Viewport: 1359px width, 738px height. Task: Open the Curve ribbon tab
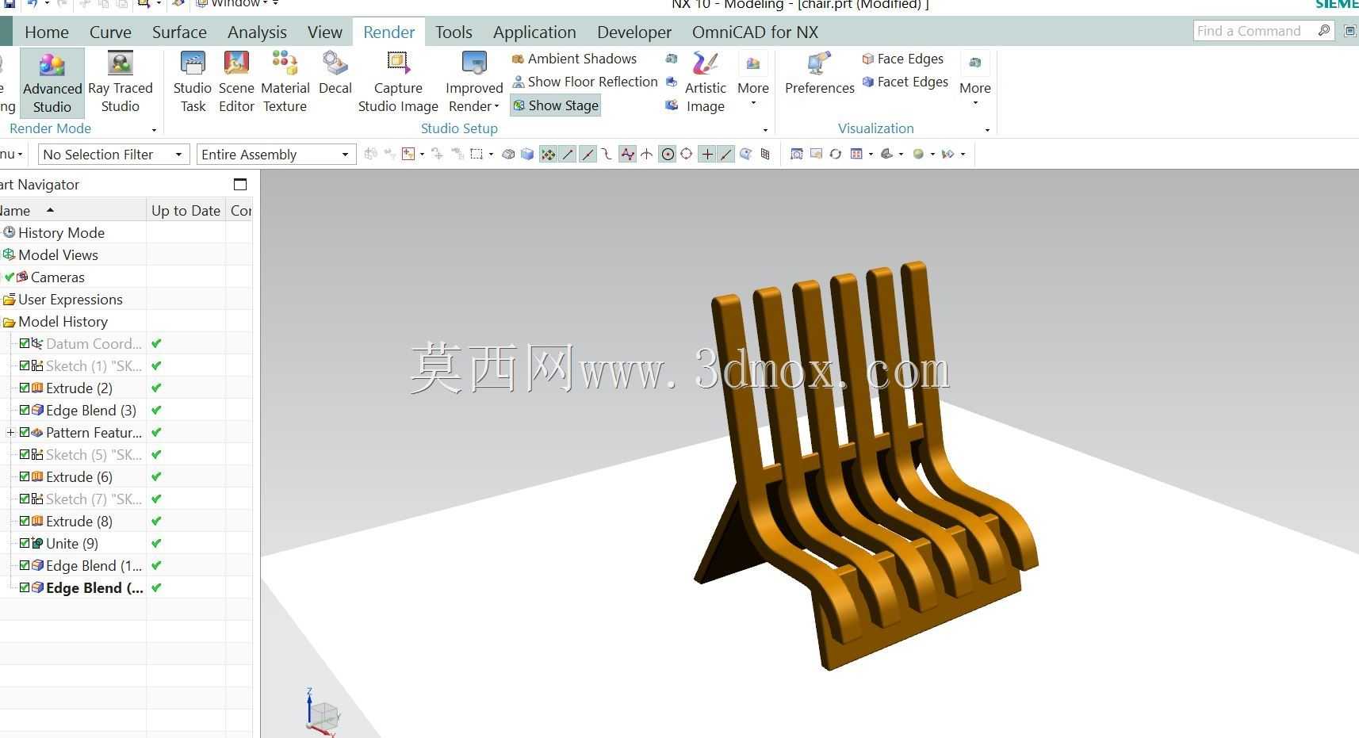point(110,32)
